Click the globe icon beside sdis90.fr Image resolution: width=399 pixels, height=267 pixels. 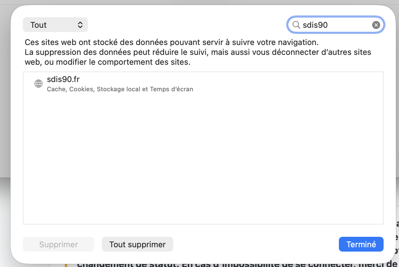39,84
